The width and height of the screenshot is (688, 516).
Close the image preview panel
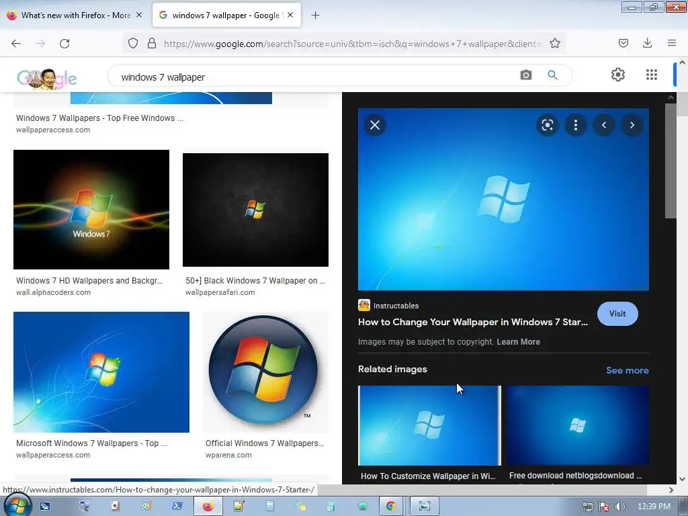pyautogui.click(x=375, y=125)
